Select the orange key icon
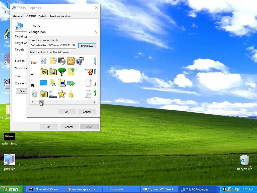This screenshot has width=257, height=193. click(x=71, y=61)
